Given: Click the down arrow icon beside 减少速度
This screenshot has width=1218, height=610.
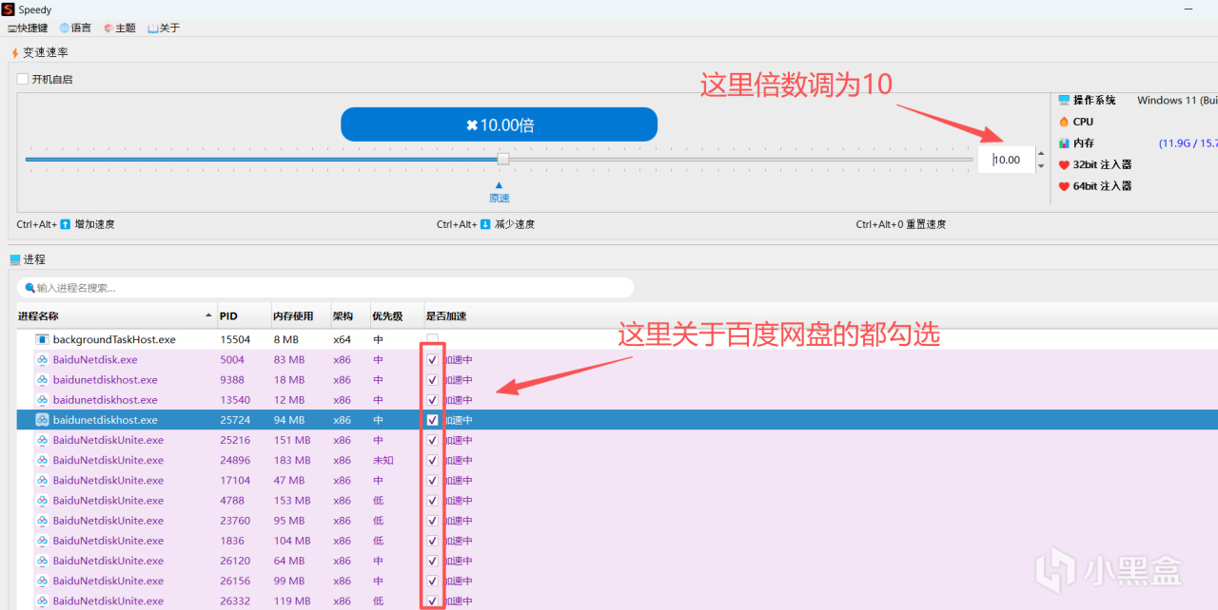Looking at the screenshot, I should (x=485, y=224).
